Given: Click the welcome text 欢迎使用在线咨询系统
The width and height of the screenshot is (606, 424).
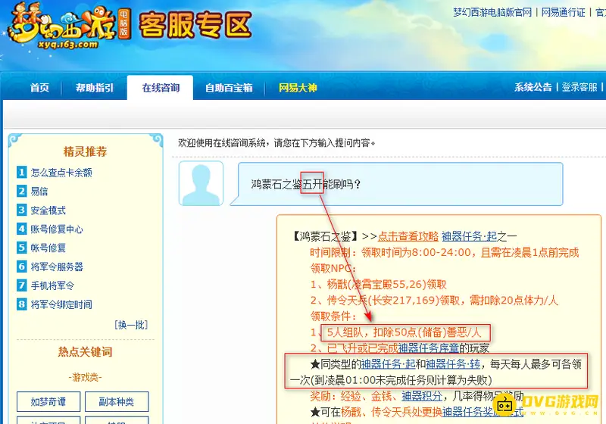Looking at the screenshot, I should (x=276, y=143).
